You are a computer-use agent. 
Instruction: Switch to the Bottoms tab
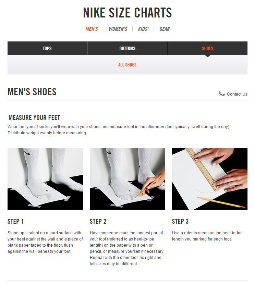(128, 48)
